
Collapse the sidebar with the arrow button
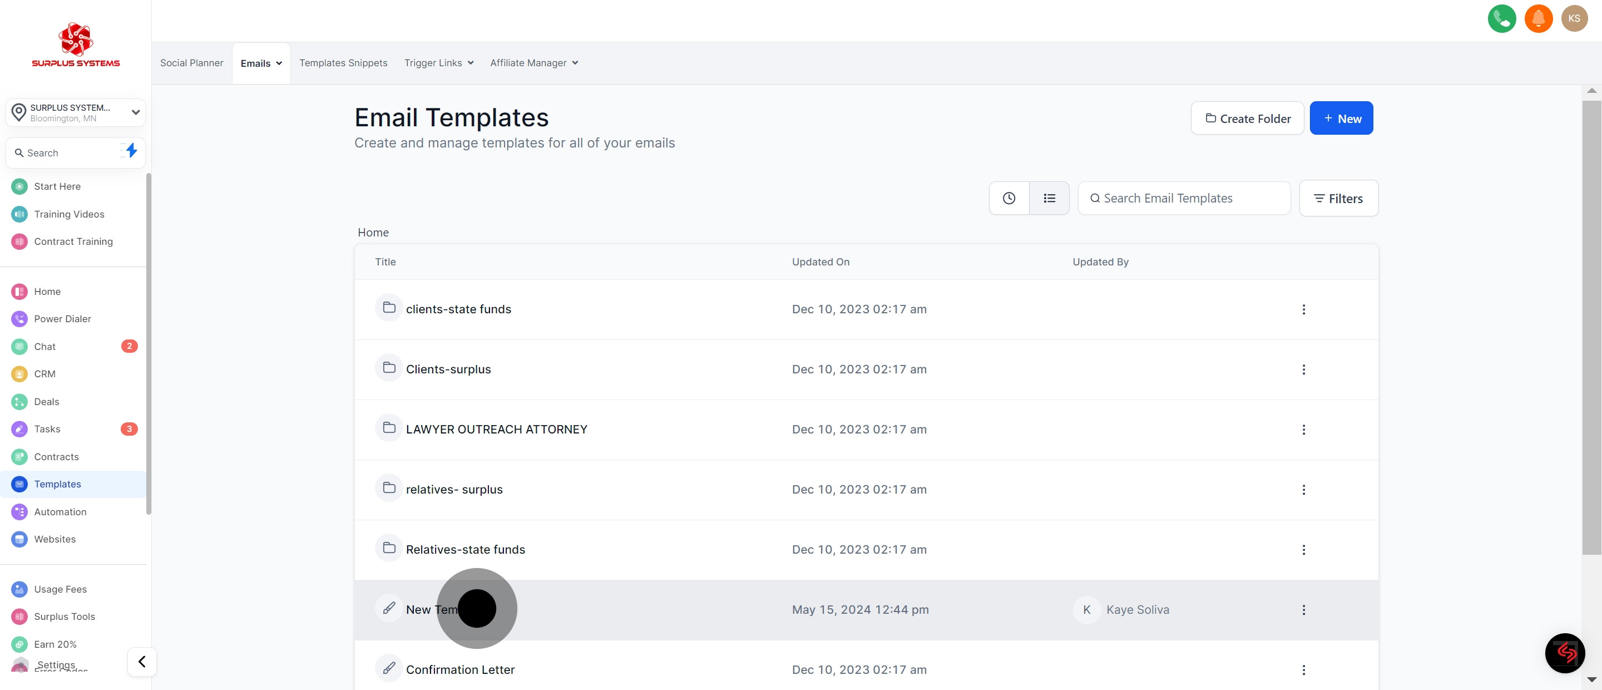coord(142,662)
